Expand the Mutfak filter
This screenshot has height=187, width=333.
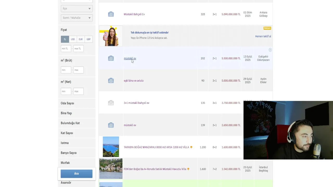click(76, 163)
